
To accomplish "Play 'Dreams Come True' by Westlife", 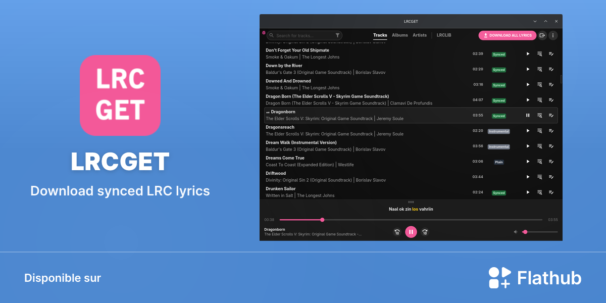I will point(528,162).
